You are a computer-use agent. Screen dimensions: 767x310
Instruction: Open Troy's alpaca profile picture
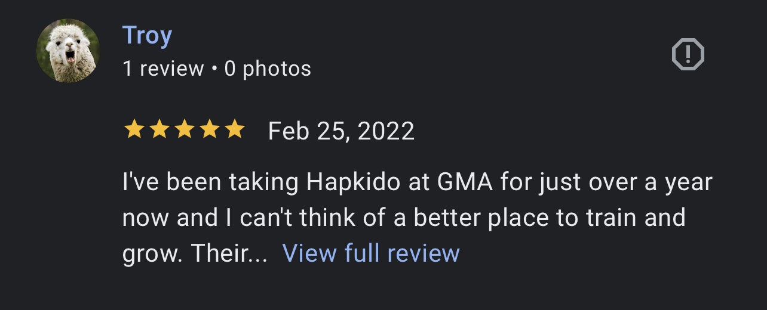tap(68, 51)
